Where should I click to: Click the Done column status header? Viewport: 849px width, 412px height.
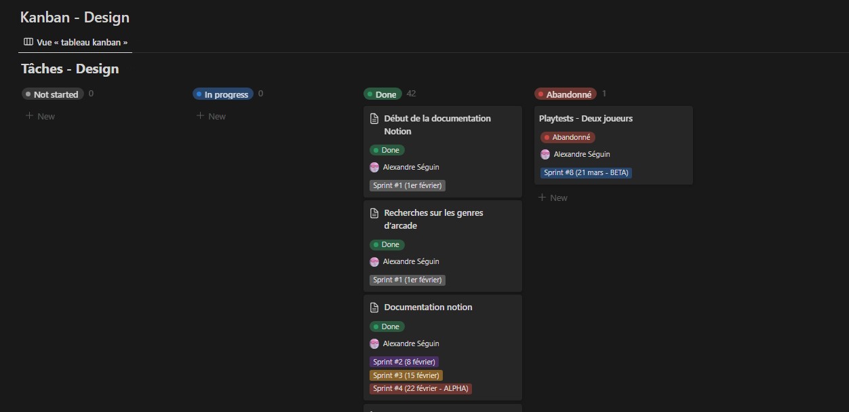pos(382,94)
